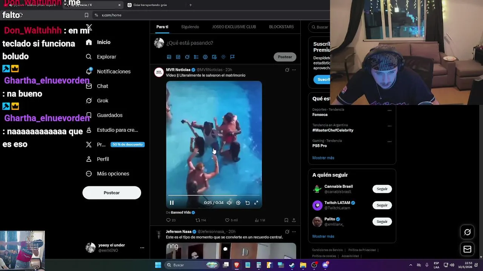Open the Windows Start menu

pos(158,265)
